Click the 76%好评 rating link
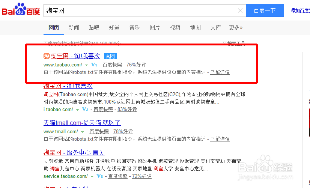This screenshot has height=188, width=310. pyautogui.click(x=136, y=65)
